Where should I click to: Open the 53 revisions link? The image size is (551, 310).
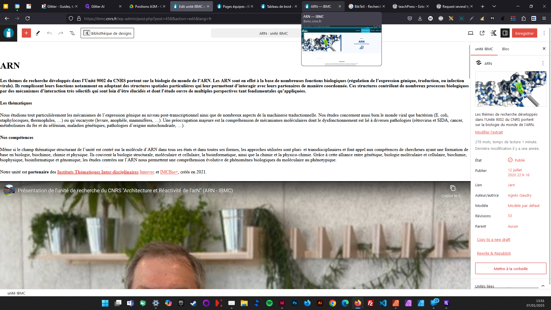pyautogui.click(x=510, y=216)
